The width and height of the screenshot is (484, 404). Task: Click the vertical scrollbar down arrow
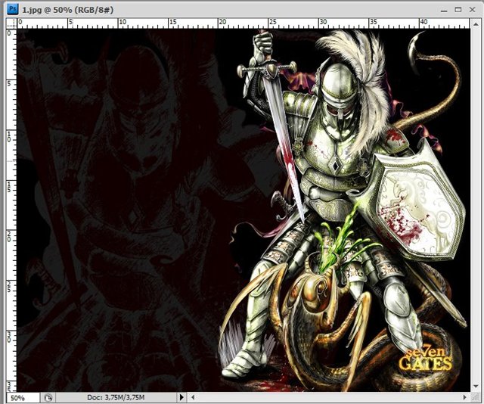(475, 387)
